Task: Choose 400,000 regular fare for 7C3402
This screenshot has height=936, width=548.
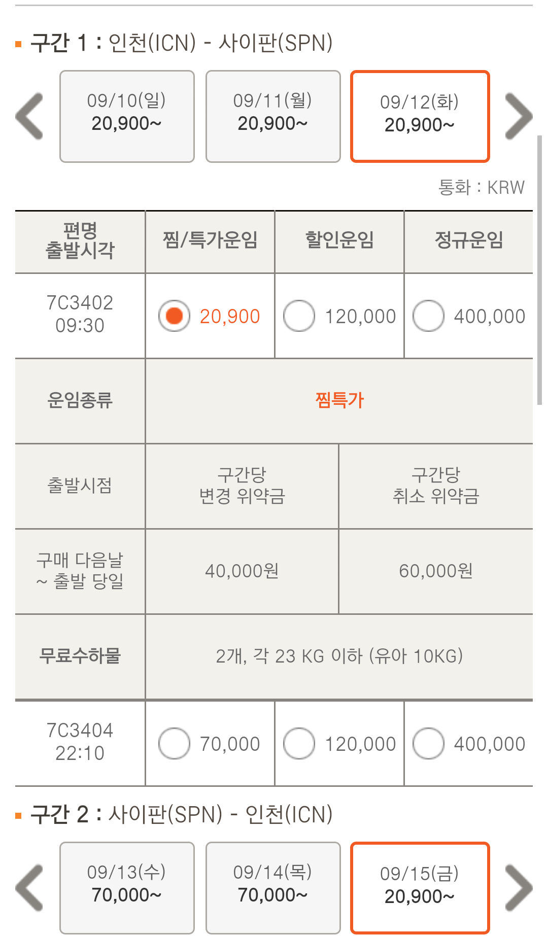Action: point(428,316)
